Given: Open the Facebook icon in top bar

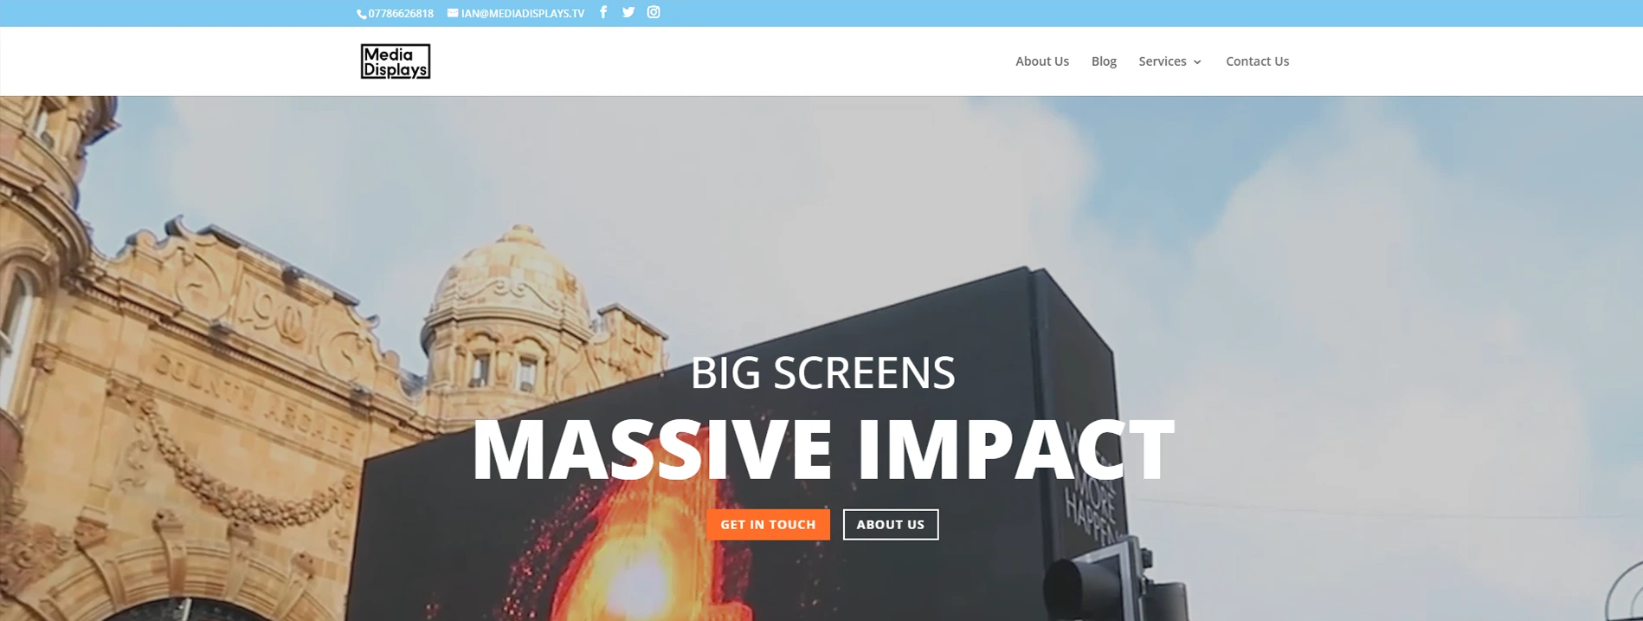Looking at the screenshot, I should click(603, 12).
